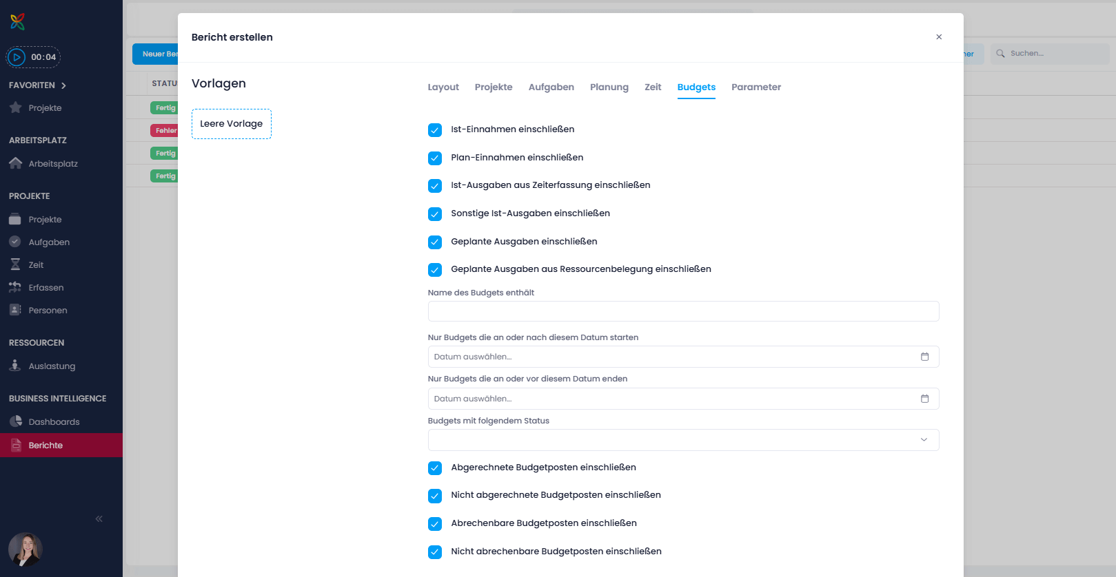Viewport: 1116px width, 577px height.
Task: Uncheck Geplante Ausgaben aus Ressourcenbelegung
Action: tap(435, 269)
